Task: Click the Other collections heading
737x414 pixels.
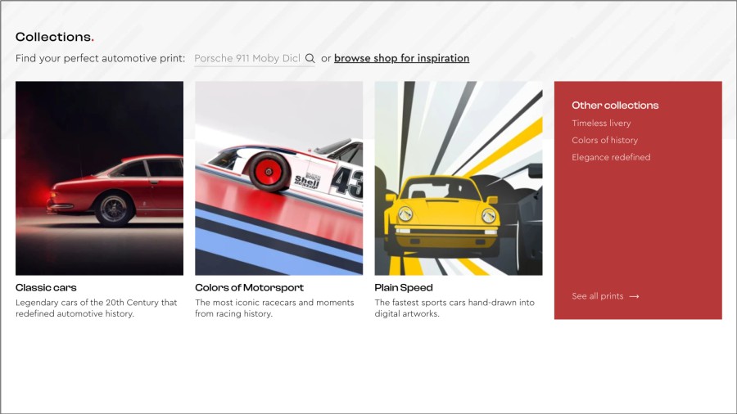Action: [x=615, y=106]
